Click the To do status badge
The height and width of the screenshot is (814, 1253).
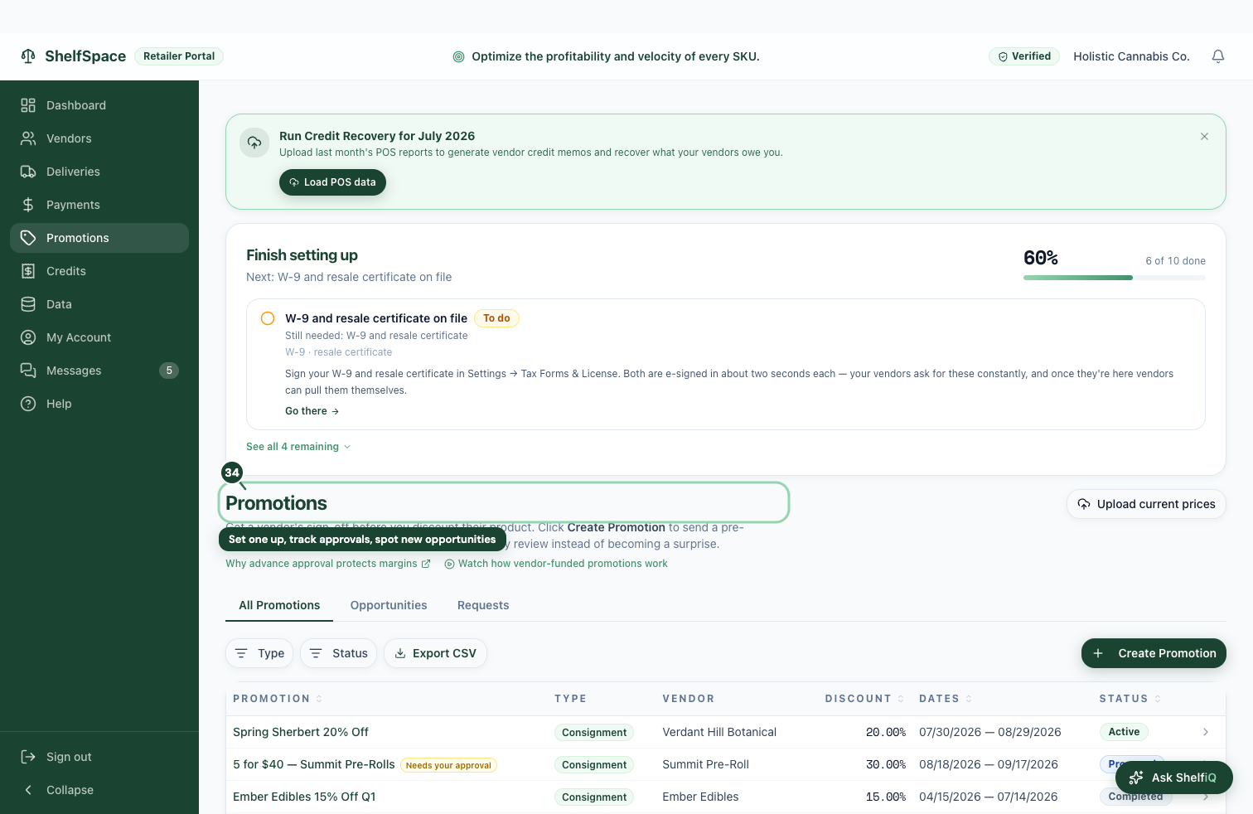[496, 318]
